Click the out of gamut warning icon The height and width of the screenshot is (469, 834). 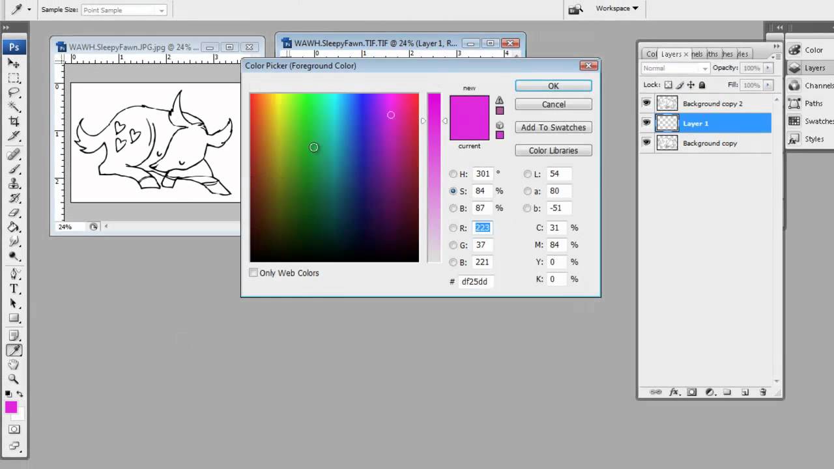[500, 100]
